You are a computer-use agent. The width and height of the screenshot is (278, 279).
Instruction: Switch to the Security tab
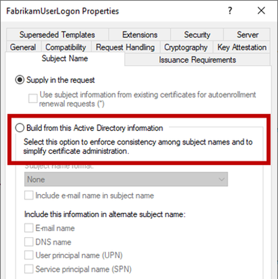tap(197, 35)
